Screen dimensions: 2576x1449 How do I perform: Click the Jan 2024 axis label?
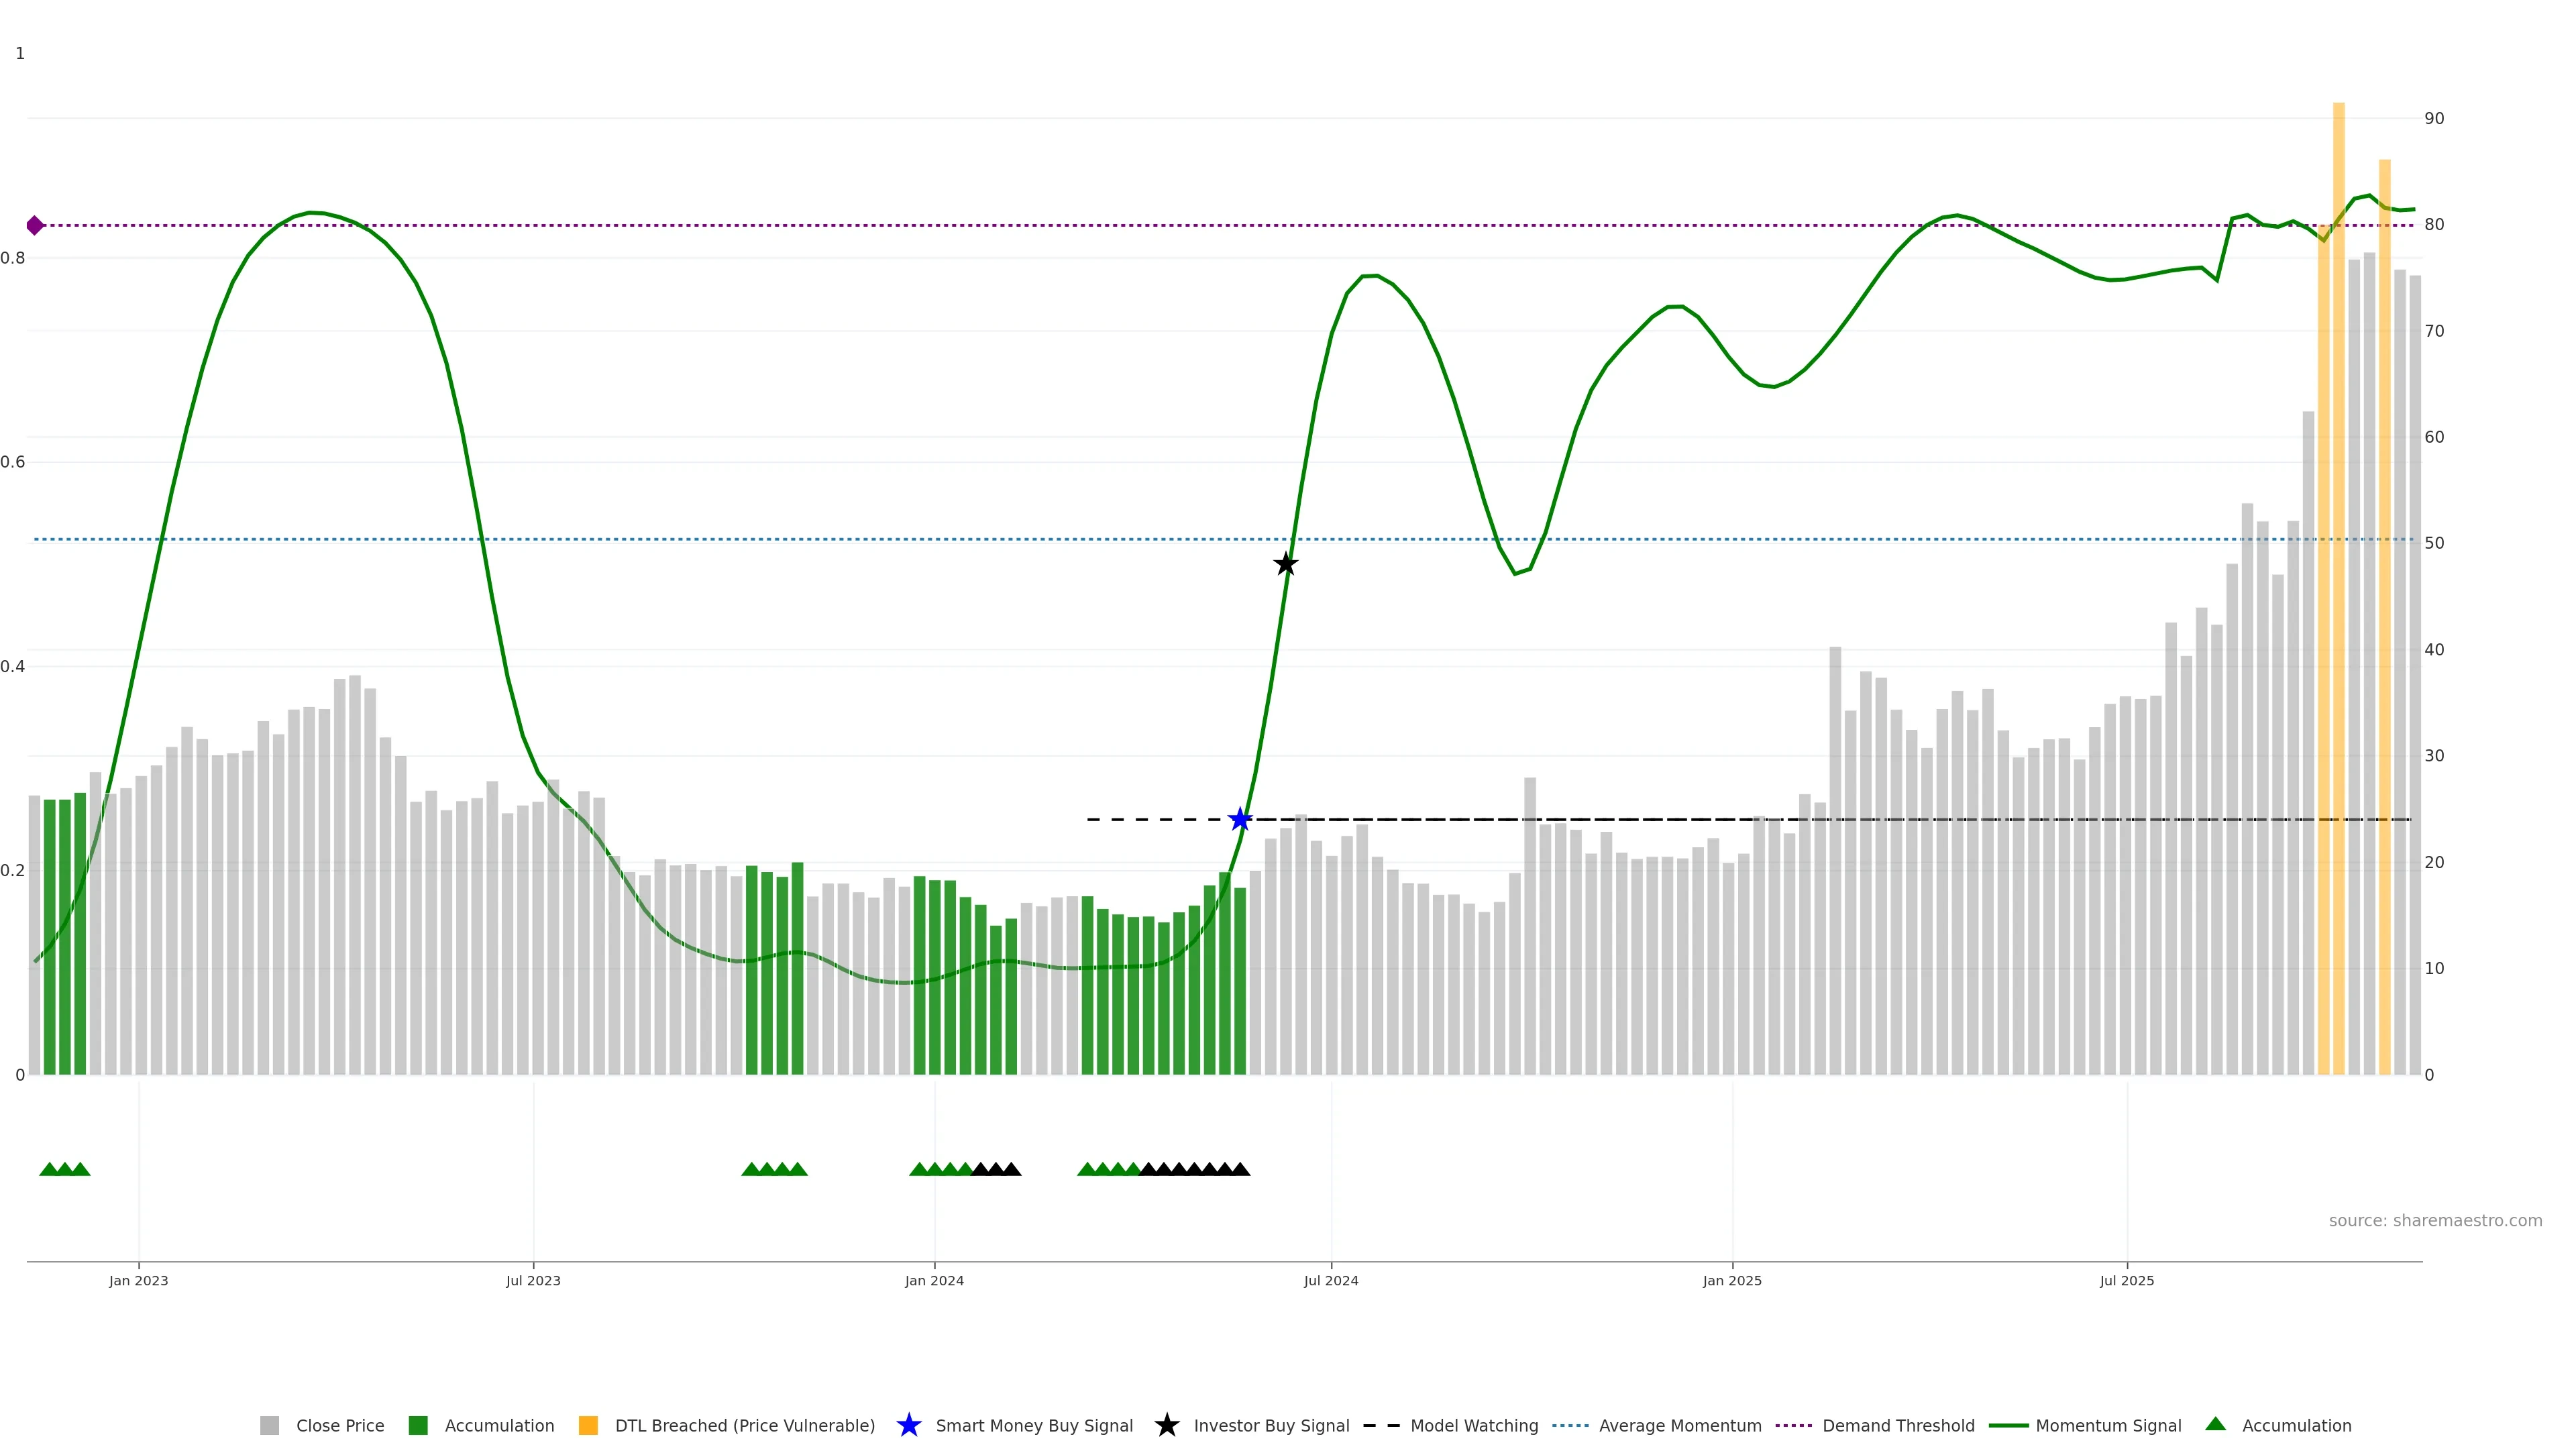pyautogui.click(x=934, y=1280)
